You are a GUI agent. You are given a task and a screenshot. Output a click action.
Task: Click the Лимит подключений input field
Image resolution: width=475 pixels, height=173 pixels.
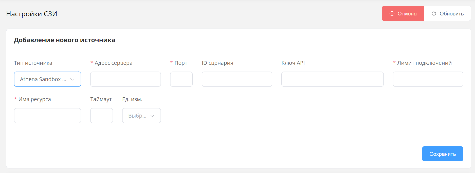pyautogui.click(x=428, y=79)
